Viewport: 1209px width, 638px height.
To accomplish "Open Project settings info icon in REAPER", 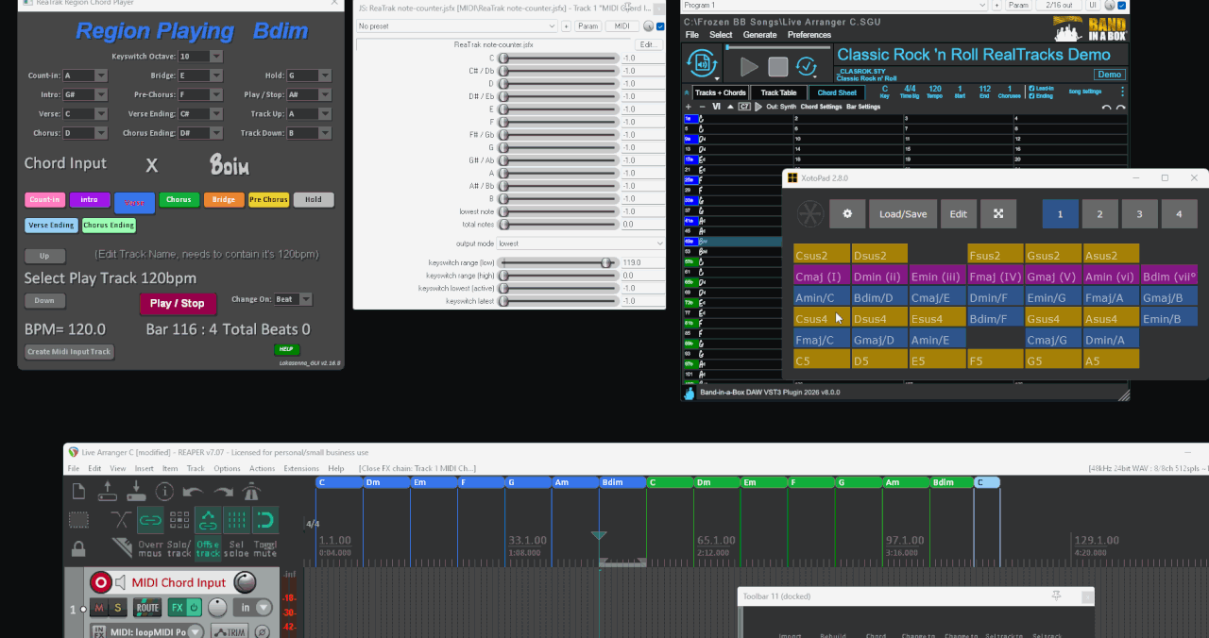I will tap(164, 491).
